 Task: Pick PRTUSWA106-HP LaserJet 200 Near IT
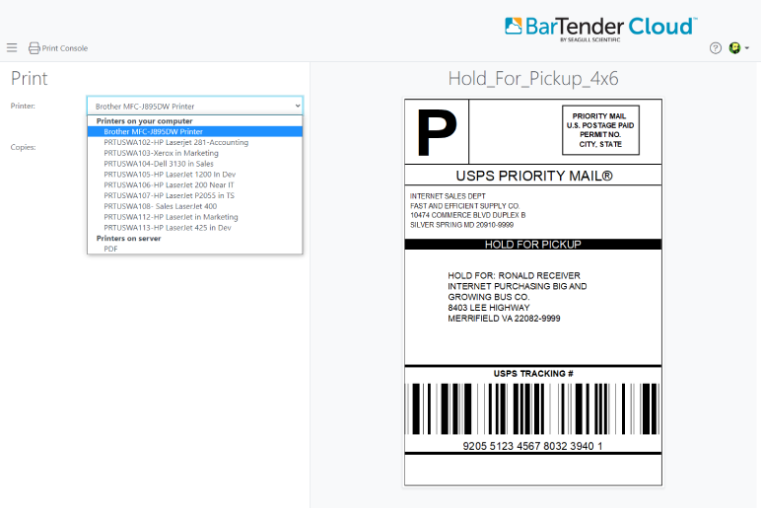(x=195, y=184)
